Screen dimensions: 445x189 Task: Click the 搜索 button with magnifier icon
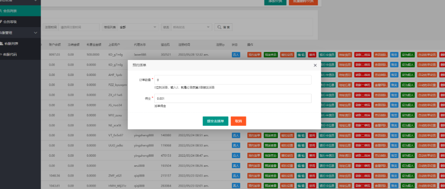[223, 27]
